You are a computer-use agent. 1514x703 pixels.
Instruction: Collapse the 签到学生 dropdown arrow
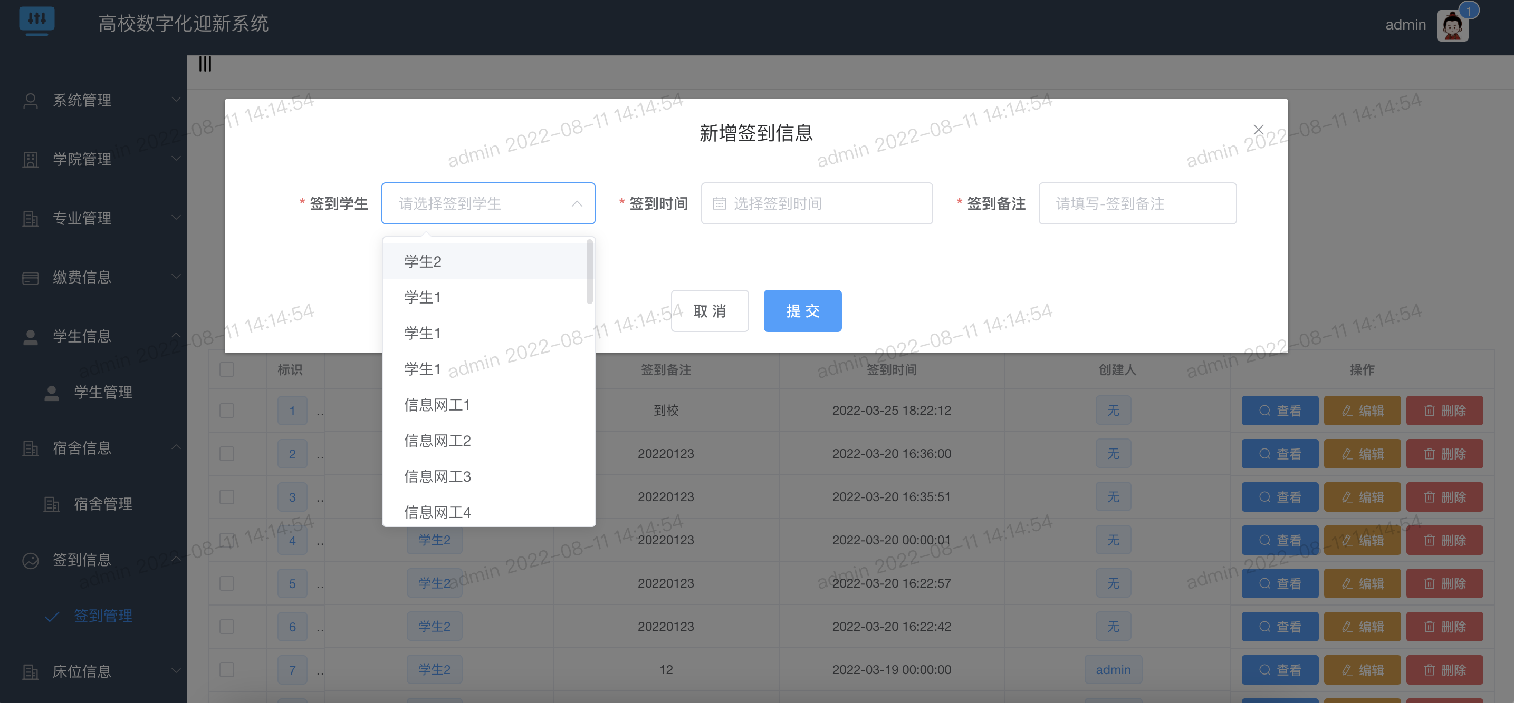[x=577, y=203]
